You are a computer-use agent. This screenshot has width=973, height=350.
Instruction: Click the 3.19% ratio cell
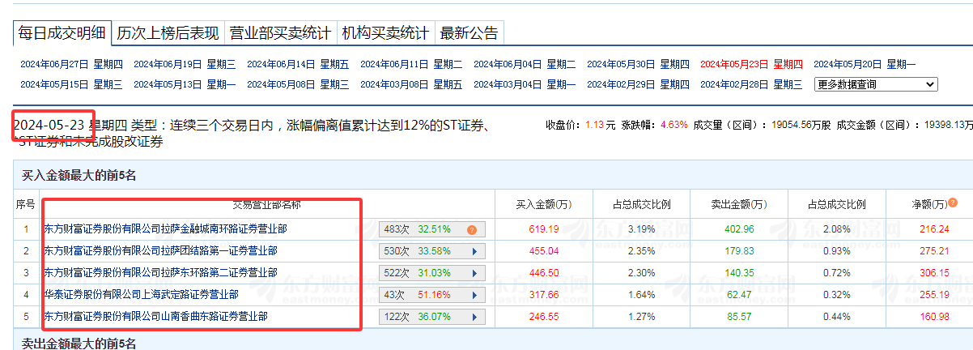[641, 229]
